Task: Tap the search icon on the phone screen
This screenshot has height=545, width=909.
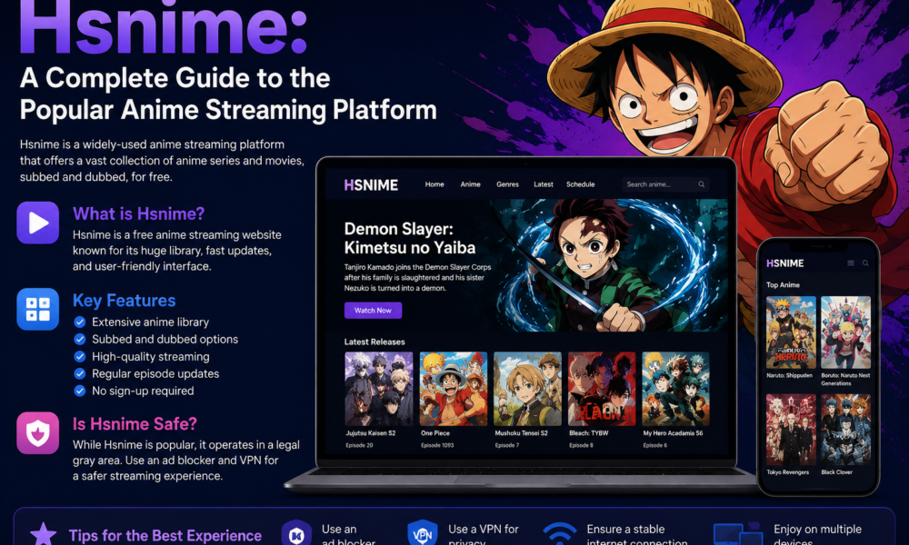Action: 865,263
